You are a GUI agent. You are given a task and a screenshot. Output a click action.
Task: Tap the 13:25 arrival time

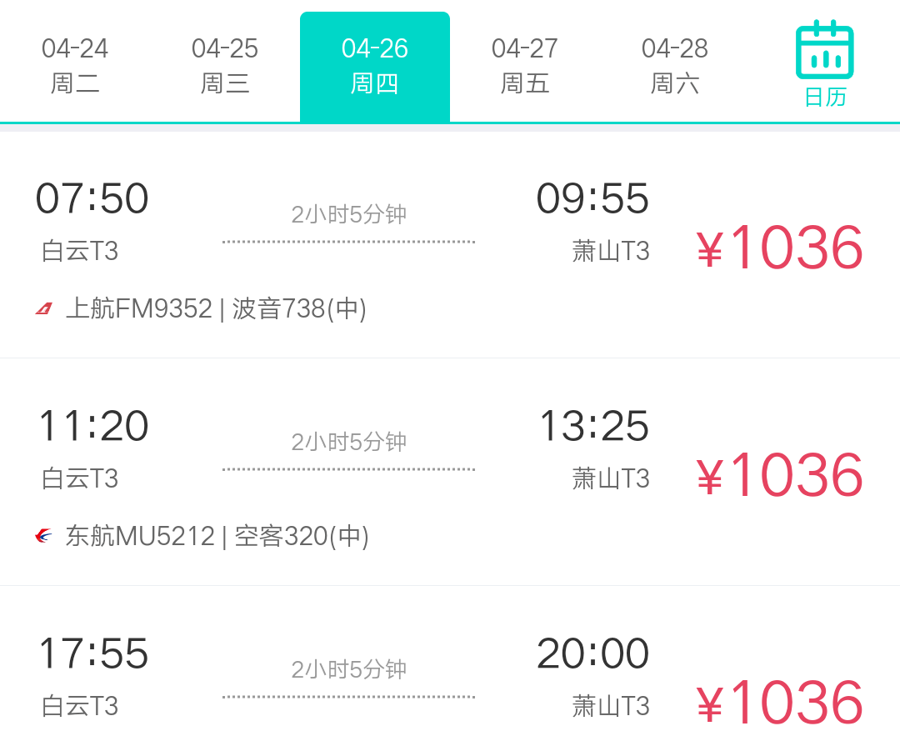point(594,426)
